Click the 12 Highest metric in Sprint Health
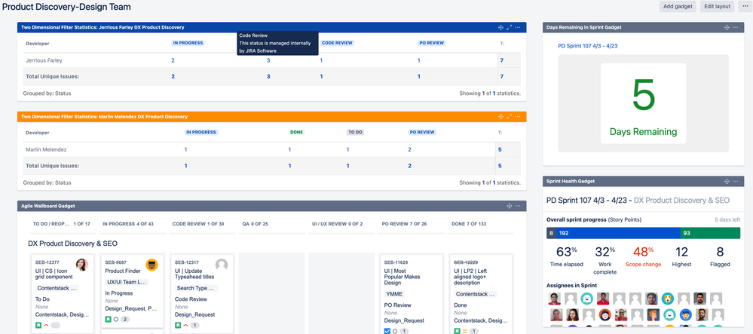The width and height of the screenshot is (753, 334). (x=681, y=257)
